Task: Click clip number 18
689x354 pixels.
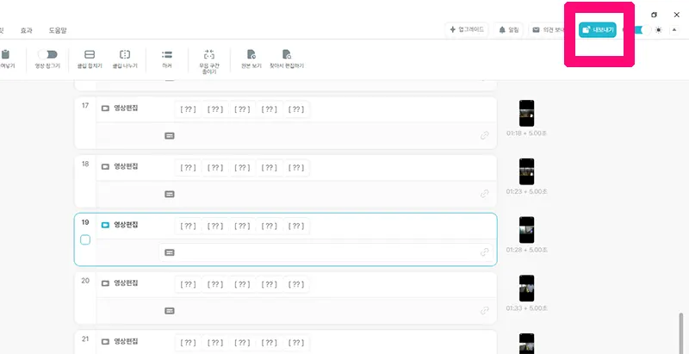Action: click(85, 164)
